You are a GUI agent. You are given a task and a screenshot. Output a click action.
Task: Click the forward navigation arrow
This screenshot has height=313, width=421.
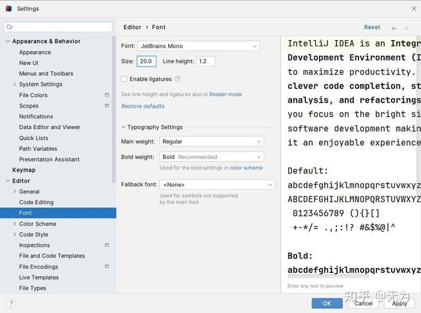tap(406, 28)
